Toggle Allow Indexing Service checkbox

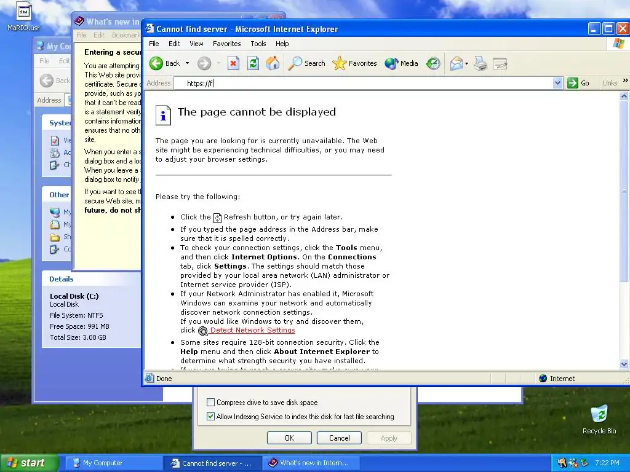click(210, 416)
